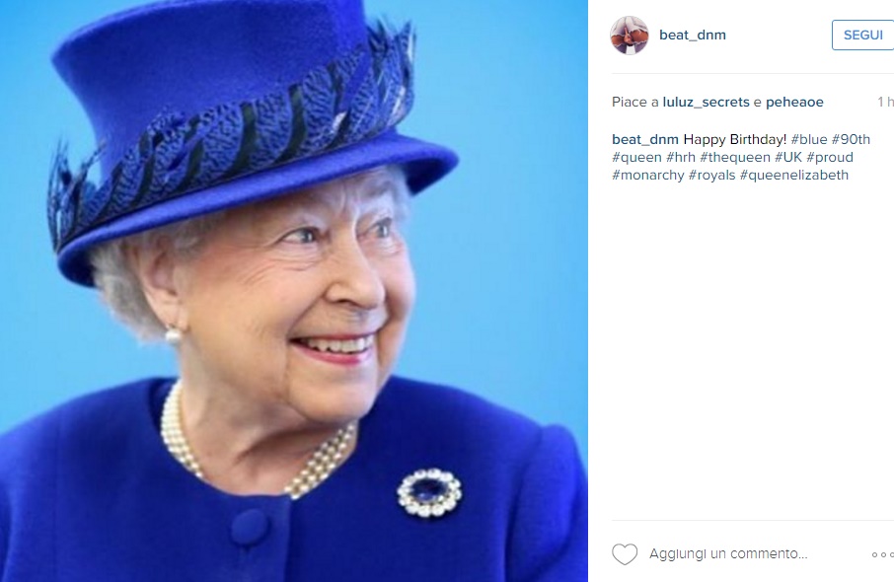The image size is (894, 582).
Task: Open the #royals hashtag
Action: point(712,175)
